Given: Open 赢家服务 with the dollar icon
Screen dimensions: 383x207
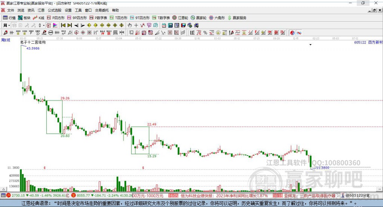Looking at the screenshot, I should point(237,18).
